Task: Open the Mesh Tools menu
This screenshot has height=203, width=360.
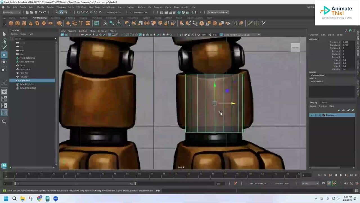Action: point(94,7)
